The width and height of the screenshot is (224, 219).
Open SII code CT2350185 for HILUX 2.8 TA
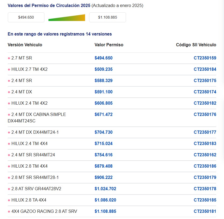coord(205,200)
